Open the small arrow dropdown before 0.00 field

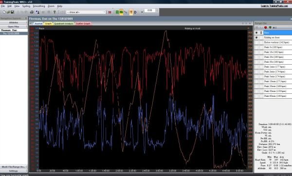[x=142, y=12]
